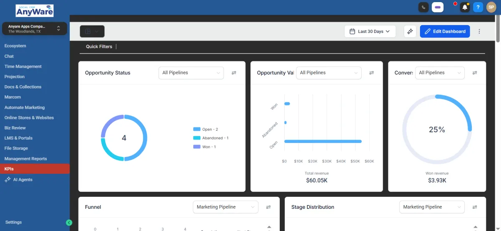Switch account via Anyare Apps Company selector
501x231 pixels.
pos(35,28)
